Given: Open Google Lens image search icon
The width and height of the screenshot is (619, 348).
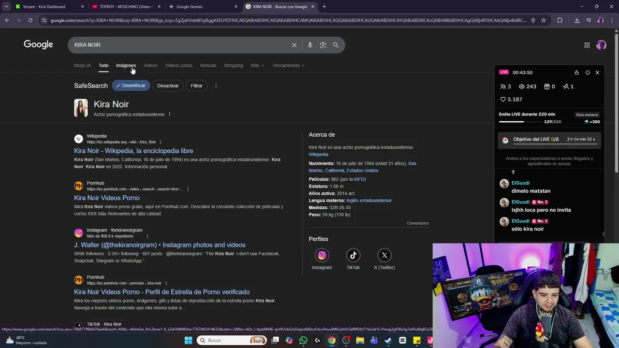Looking at the screenshot, I should point(323,45).
